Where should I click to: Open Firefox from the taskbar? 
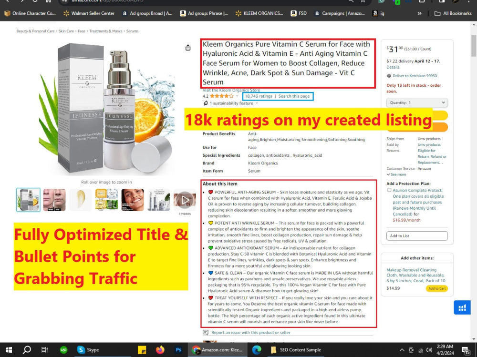[x=160, y=350]
